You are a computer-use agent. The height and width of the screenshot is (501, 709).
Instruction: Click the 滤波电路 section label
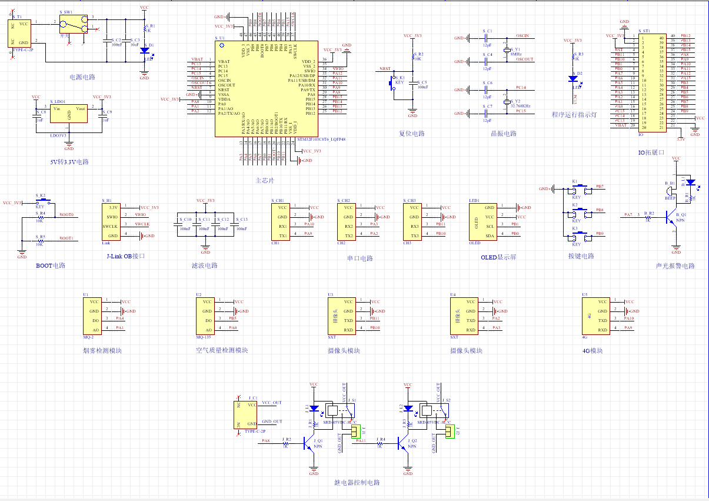coord(205,265)
